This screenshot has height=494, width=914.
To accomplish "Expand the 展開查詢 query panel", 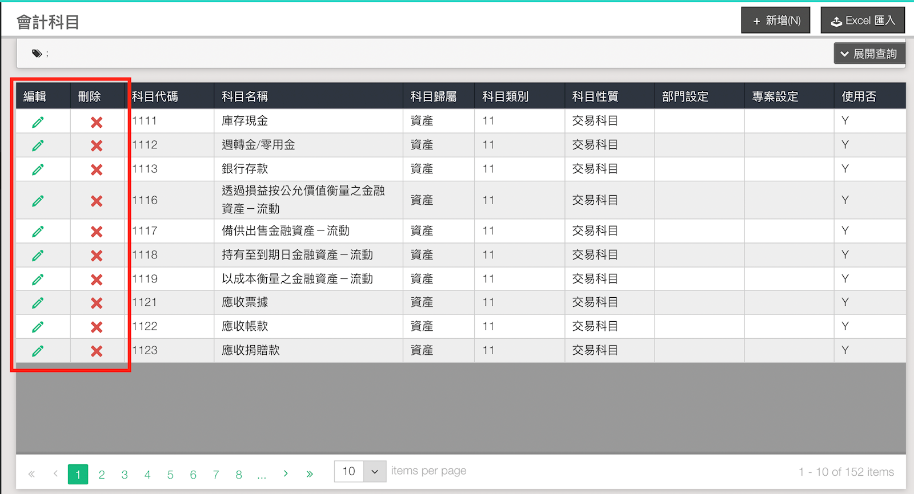I will tap(869, 54).
